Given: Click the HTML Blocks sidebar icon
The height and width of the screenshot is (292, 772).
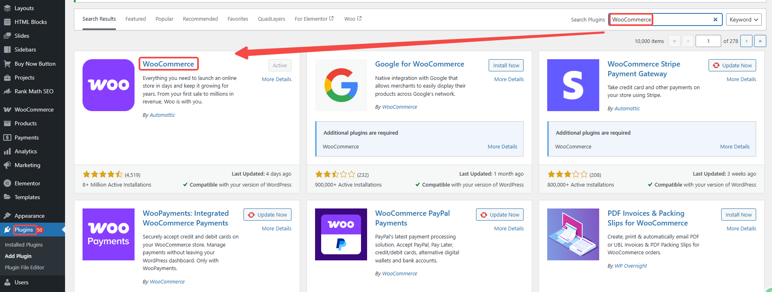Looking at the screenshot, I should pyautogui.click(x=7, y=22).
